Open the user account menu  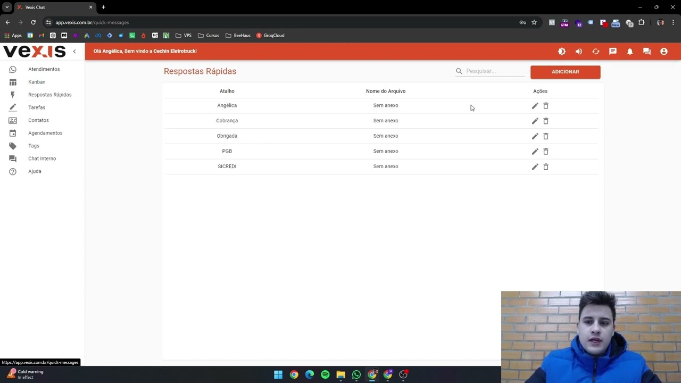664,52
